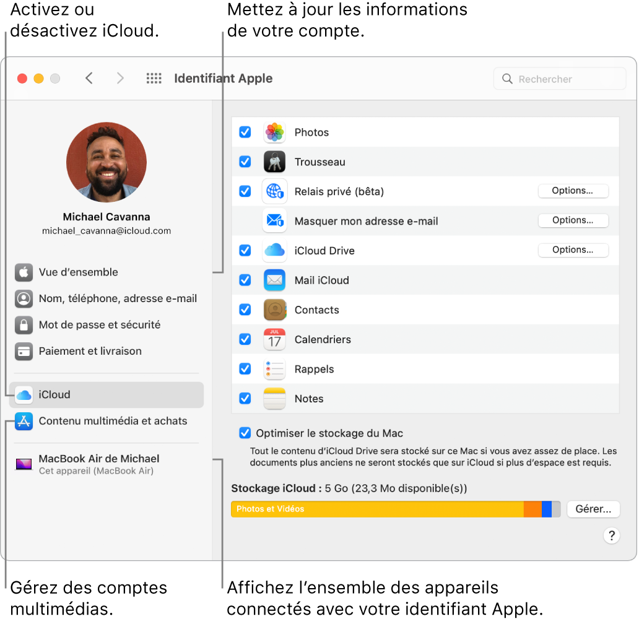This screenshot has width=639, height=624.
Task: Select the Trousseau (Keychain) icon
Action: point(274,162)
